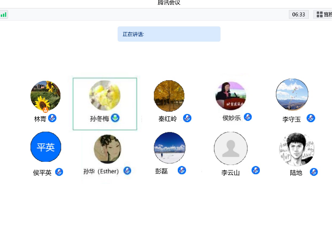
Task: Toggle the microphone icon beside 侯平英
Action: [x=59, y=172]
